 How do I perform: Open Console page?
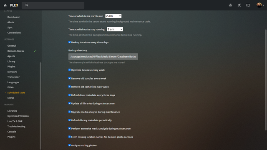[12, 132]
